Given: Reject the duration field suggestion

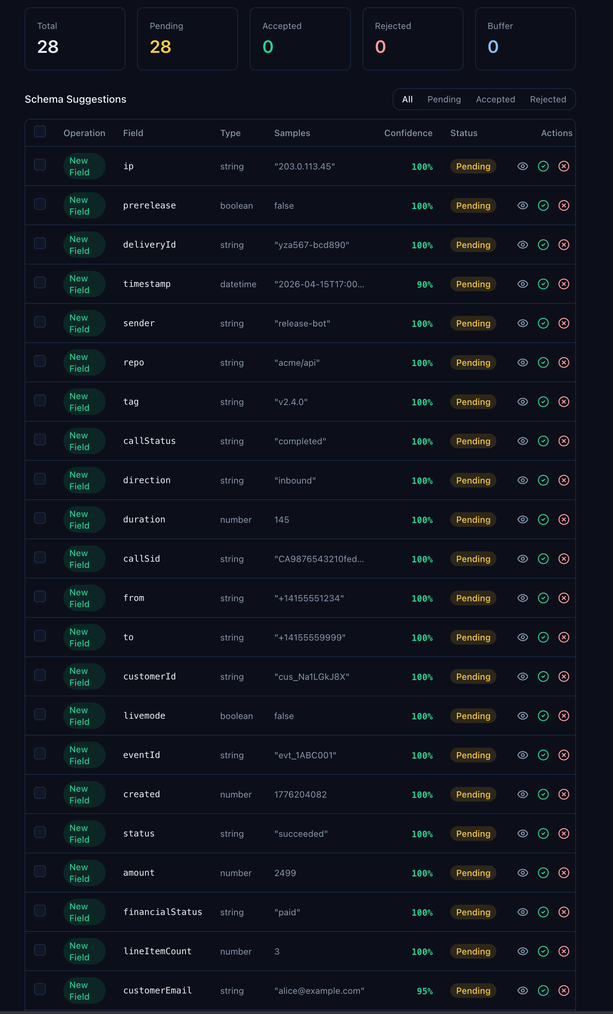Looking at the screenshot, I should click(x=564, y=519).
